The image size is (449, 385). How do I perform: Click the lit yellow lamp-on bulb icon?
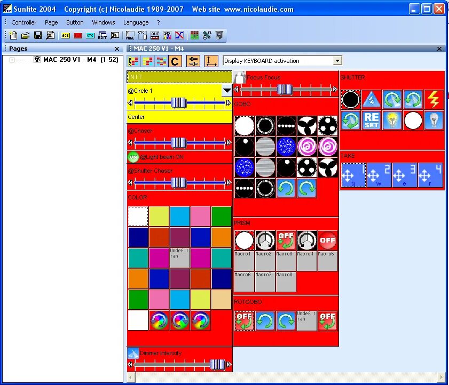point(392,121)
